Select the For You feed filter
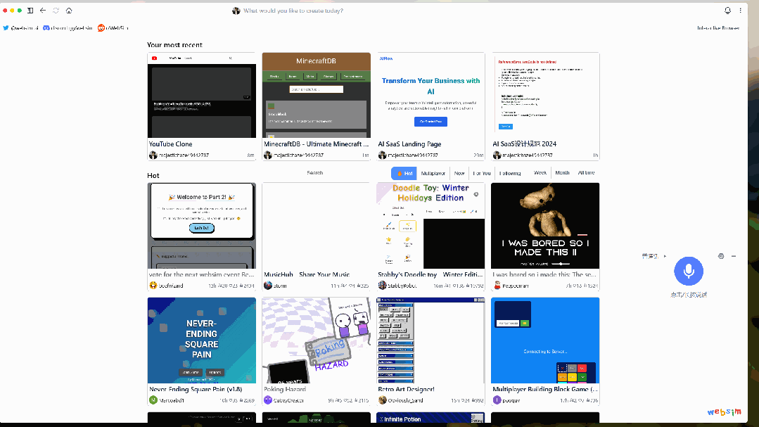Screen dimensions: 759x427 click(x=482, y=173)
